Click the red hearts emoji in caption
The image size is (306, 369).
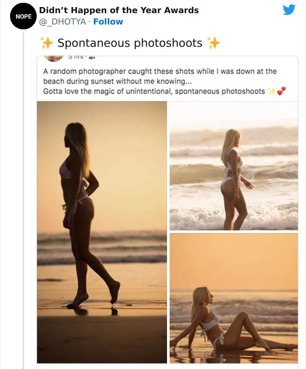point(282,91)
